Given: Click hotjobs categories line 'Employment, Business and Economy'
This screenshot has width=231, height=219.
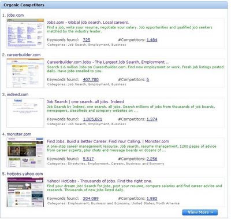Looking at the screenshot, I should (113, 203).
